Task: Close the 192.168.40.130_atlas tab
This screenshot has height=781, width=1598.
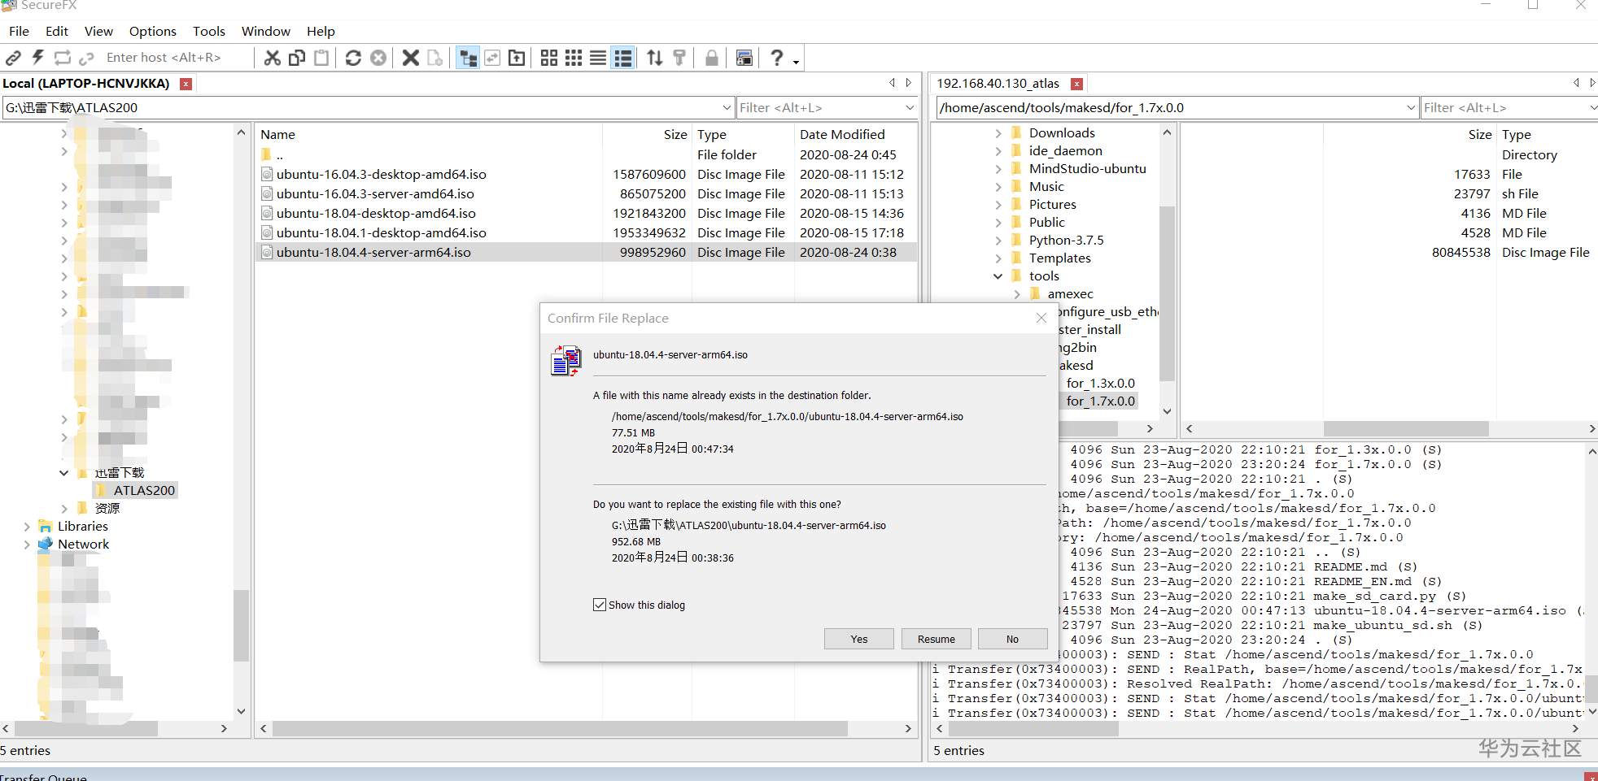Action: (1077, 84)
